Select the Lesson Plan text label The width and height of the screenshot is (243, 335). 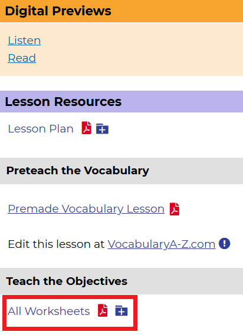pos(41,129)
